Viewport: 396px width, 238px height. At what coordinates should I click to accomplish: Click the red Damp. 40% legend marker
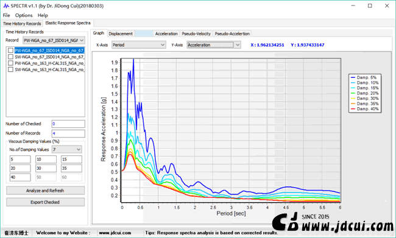pyautogui.click(x=353, y=109)
